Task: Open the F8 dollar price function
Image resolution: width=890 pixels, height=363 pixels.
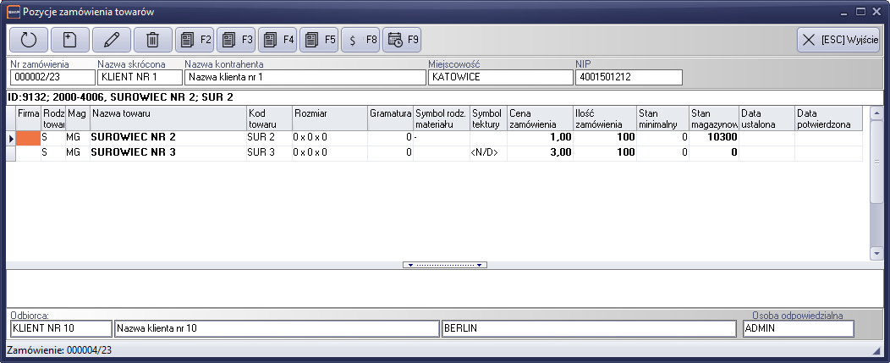Action: 360,39
